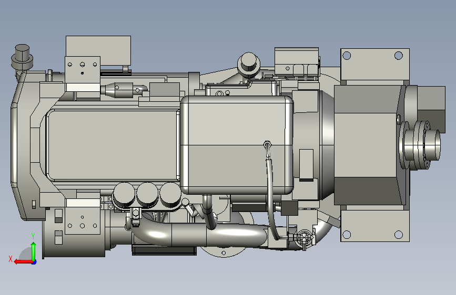Click the green Y axis arrow of the triad
The image size is (456, 295).
pyautogui.click(x=34, y=251)
